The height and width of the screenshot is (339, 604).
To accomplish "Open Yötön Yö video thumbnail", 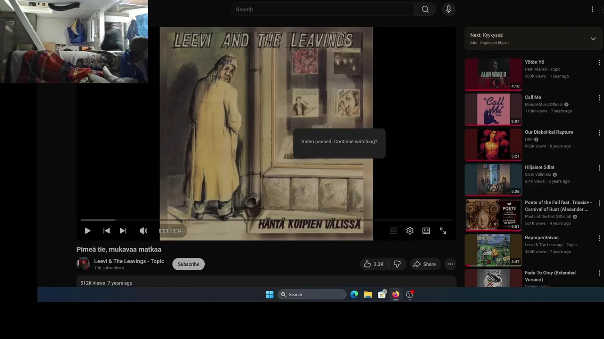I will 493,74.
